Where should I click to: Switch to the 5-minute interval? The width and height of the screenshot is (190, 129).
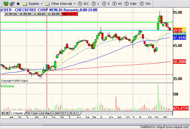point(106,4)
